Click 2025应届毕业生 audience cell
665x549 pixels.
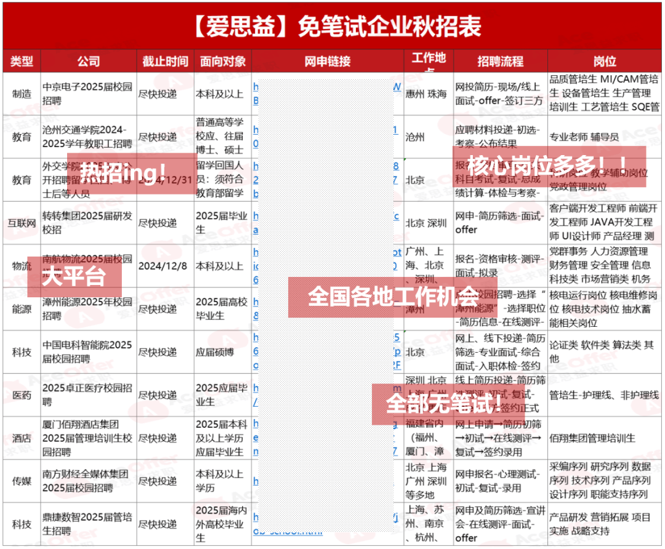tap(223, 395)
